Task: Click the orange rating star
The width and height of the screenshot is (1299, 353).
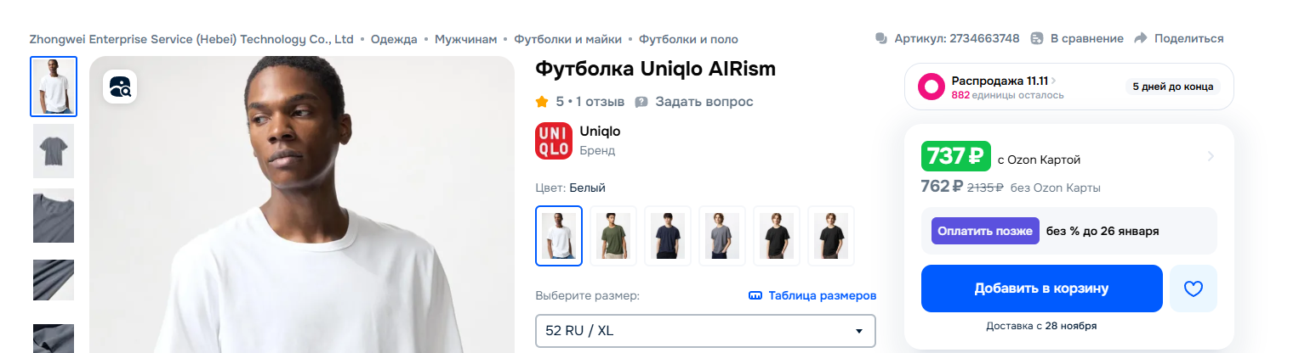Action: tap(542, 102)
